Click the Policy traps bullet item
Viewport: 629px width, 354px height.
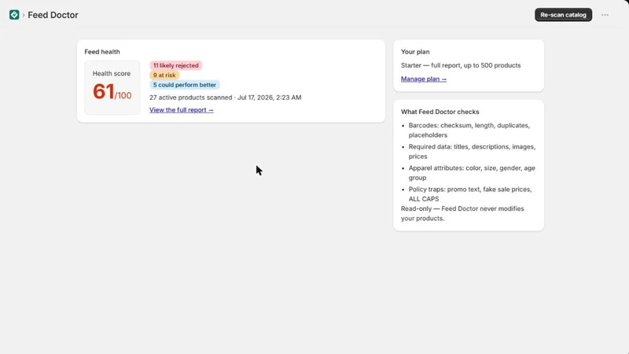point(470,194)
